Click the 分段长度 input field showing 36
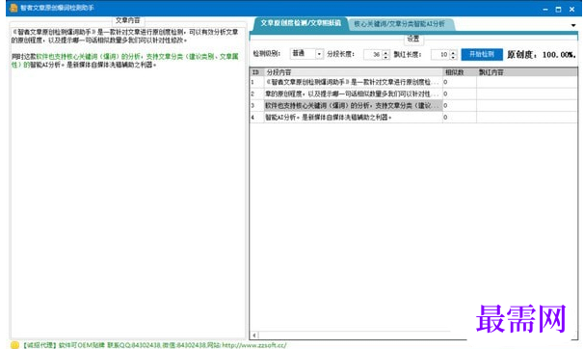584x349 pixels. (x=373, y=54)
